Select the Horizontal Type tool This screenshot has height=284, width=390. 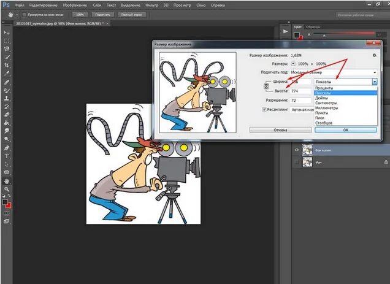pyautogui.click(x=7, y=156)
